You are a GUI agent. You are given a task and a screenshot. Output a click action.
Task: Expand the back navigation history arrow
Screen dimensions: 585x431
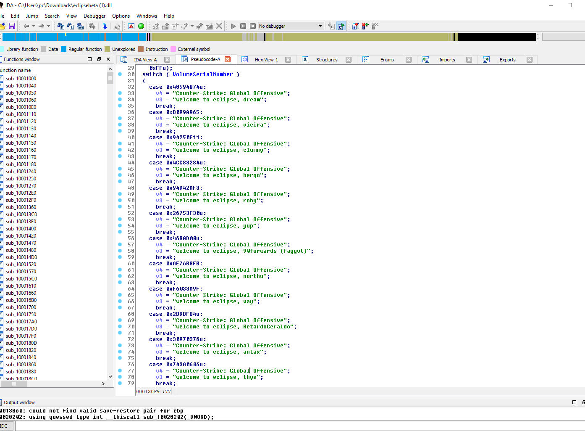coord(34,26)
